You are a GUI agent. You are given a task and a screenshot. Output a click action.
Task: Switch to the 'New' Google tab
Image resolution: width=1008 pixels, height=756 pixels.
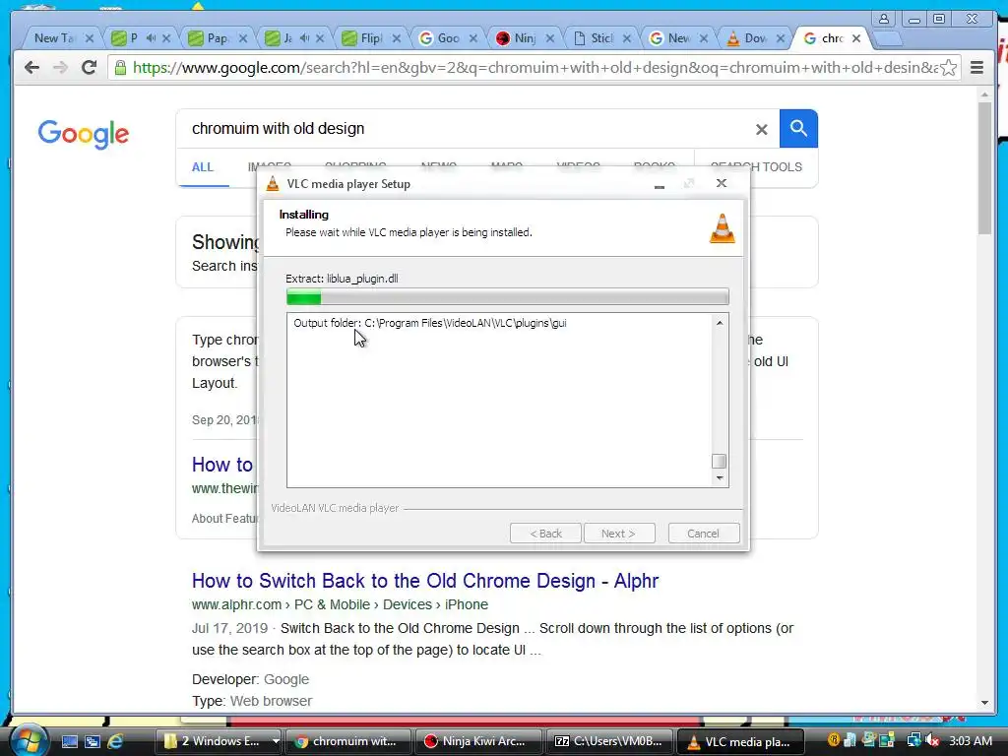coord(677,38)
